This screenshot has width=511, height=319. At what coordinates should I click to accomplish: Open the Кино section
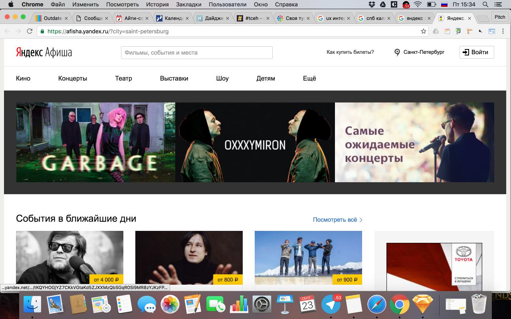(23, 79)
